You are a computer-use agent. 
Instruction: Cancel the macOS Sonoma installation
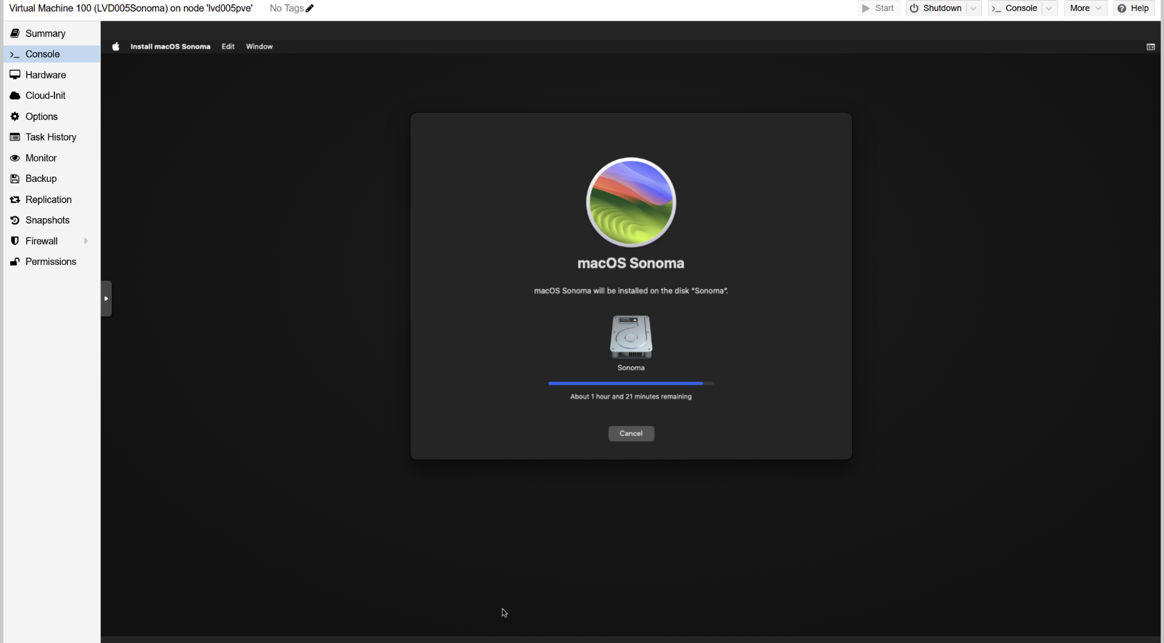(x=631, y=434)
